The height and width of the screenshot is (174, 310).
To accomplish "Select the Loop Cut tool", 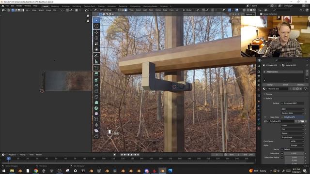I will [96, 91].
